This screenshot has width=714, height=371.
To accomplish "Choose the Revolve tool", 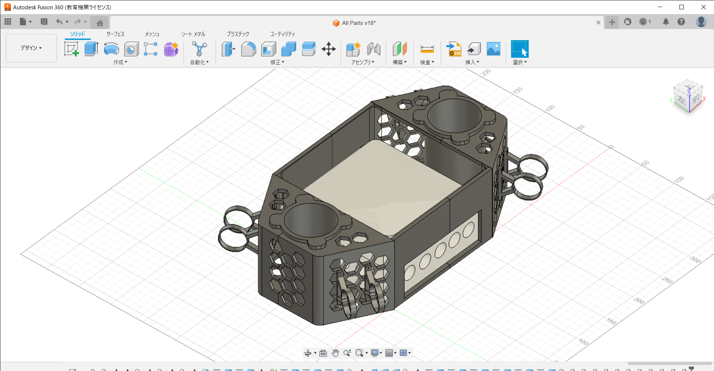I will 111,49.
